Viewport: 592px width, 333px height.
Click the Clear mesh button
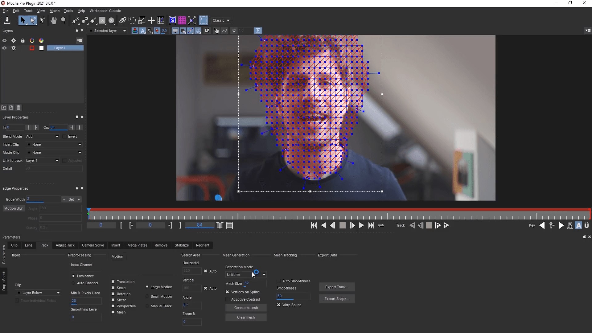tap(246, 317)
